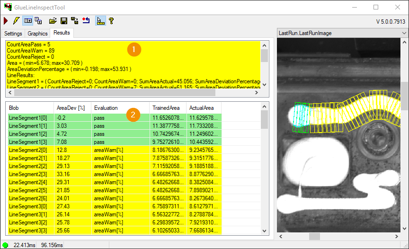The width and height of the screenshot is (409, 249).
Task: Select the LineSegment2[3] blob cell
Action: [31, 174]
